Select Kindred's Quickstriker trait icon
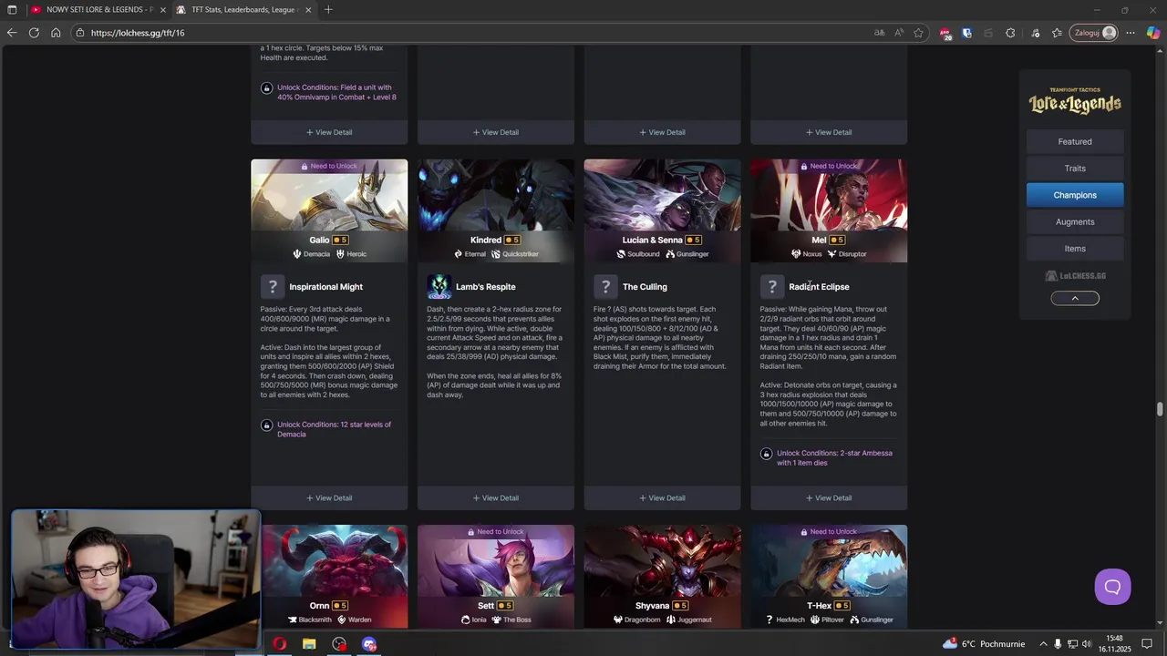1167x656 pixels. 497,254
